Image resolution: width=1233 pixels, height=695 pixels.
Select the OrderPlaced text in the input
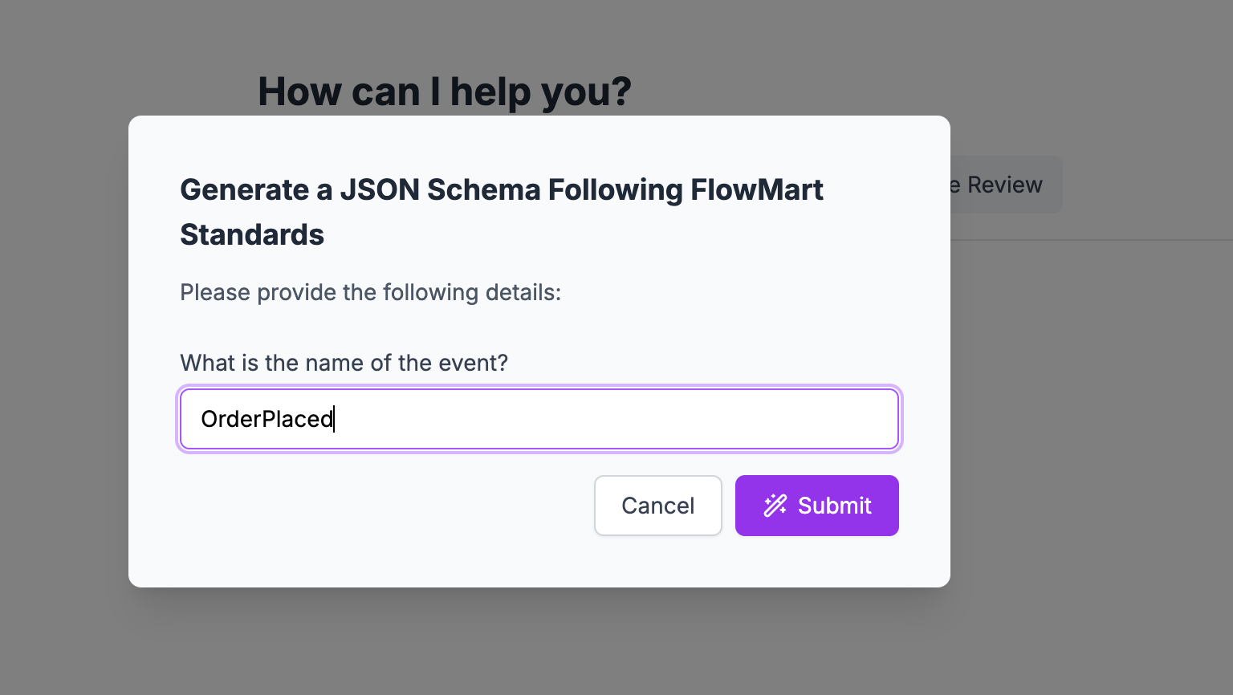267,419
